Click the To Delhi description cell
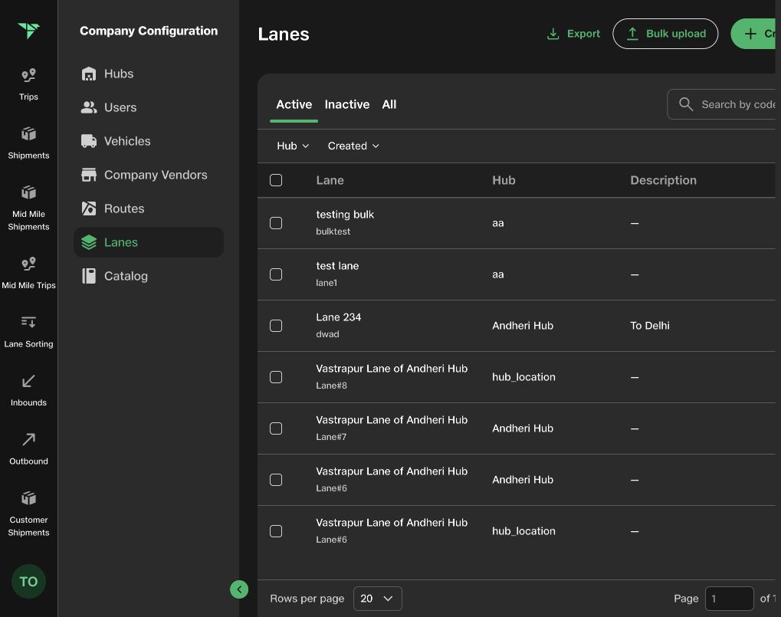Image resolution: width=781 pixels, height=617 pixels. (649, 326)
